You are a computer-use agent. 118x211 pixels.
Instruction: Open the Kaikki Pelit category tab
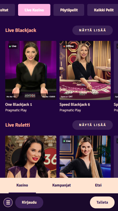(x=103, y=10)
